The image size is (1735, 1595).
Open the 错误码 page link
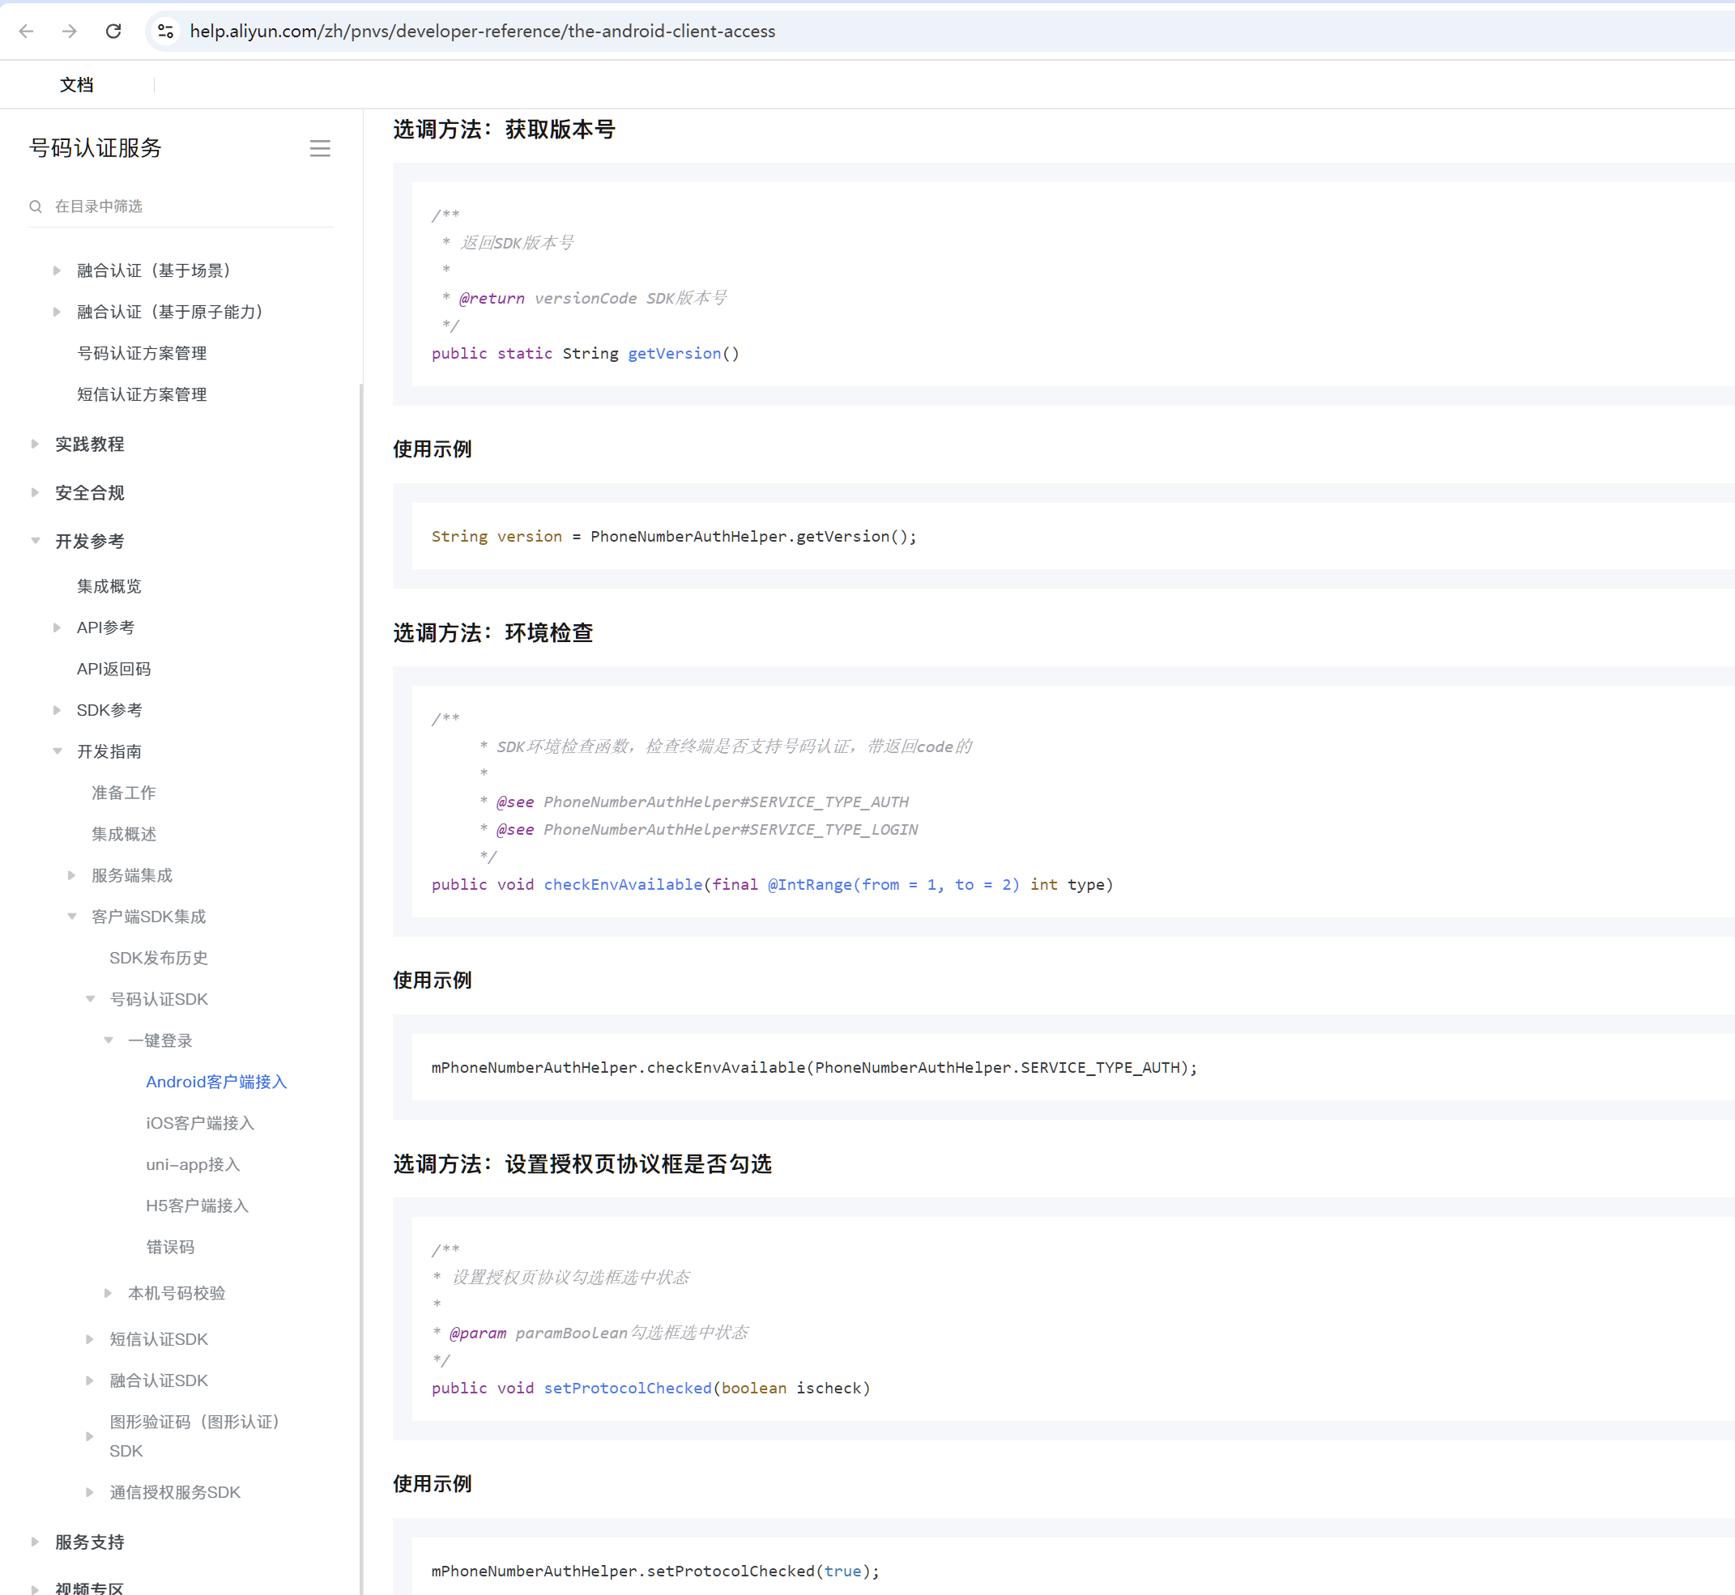pos(170,1247)
